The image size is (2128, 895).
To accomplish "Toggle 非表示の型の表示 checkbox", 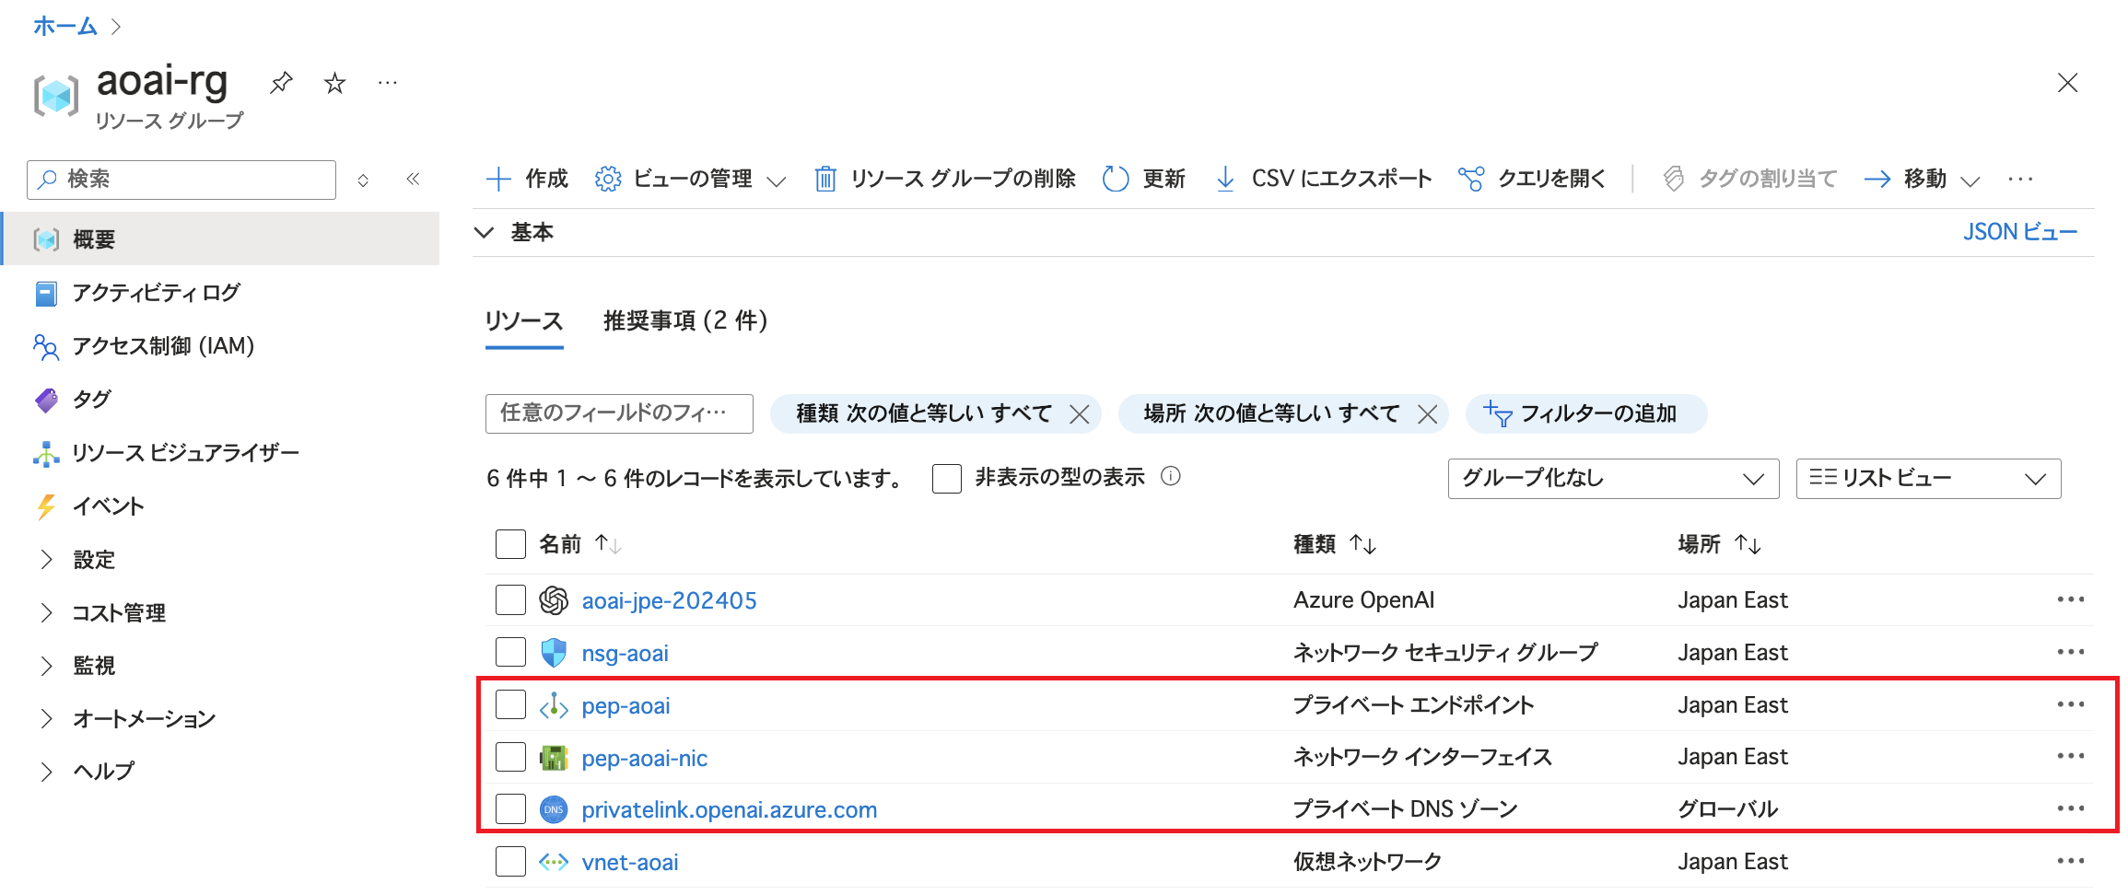I will [x=947, y=479].
